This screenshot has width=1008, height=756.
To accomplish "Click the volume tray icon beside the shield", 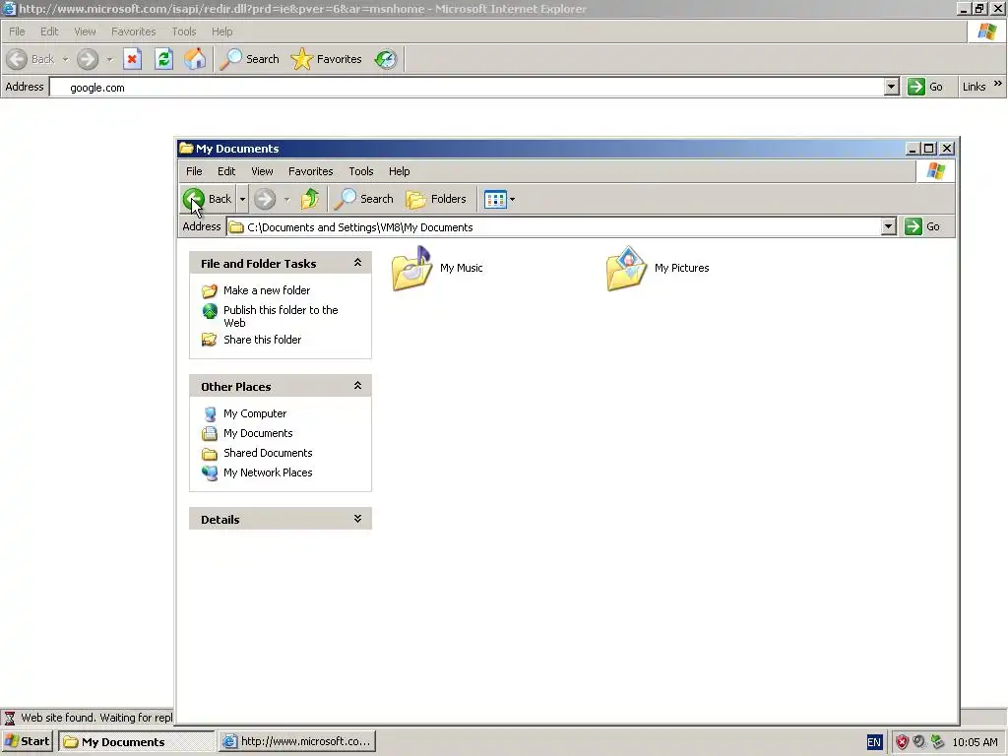I will point(919,742).
